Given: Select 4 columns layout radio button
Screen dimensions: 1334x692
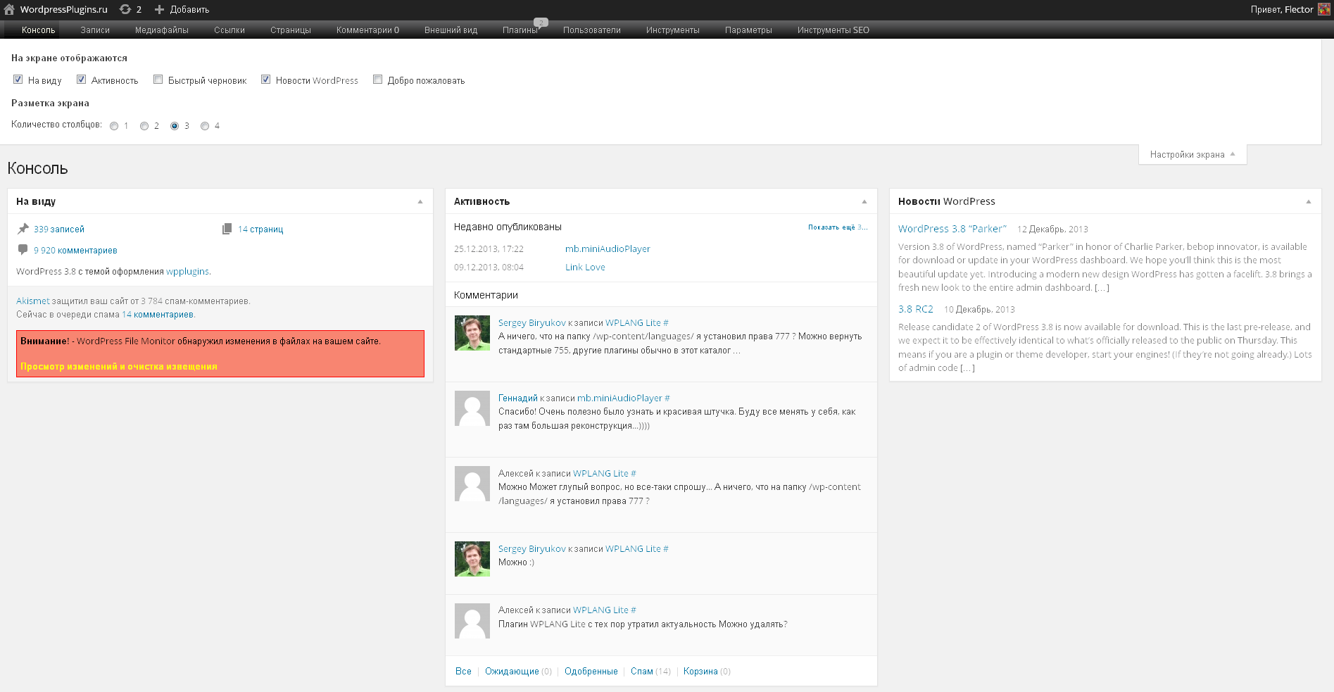Looking at the screenshot, I should point(205,126).
